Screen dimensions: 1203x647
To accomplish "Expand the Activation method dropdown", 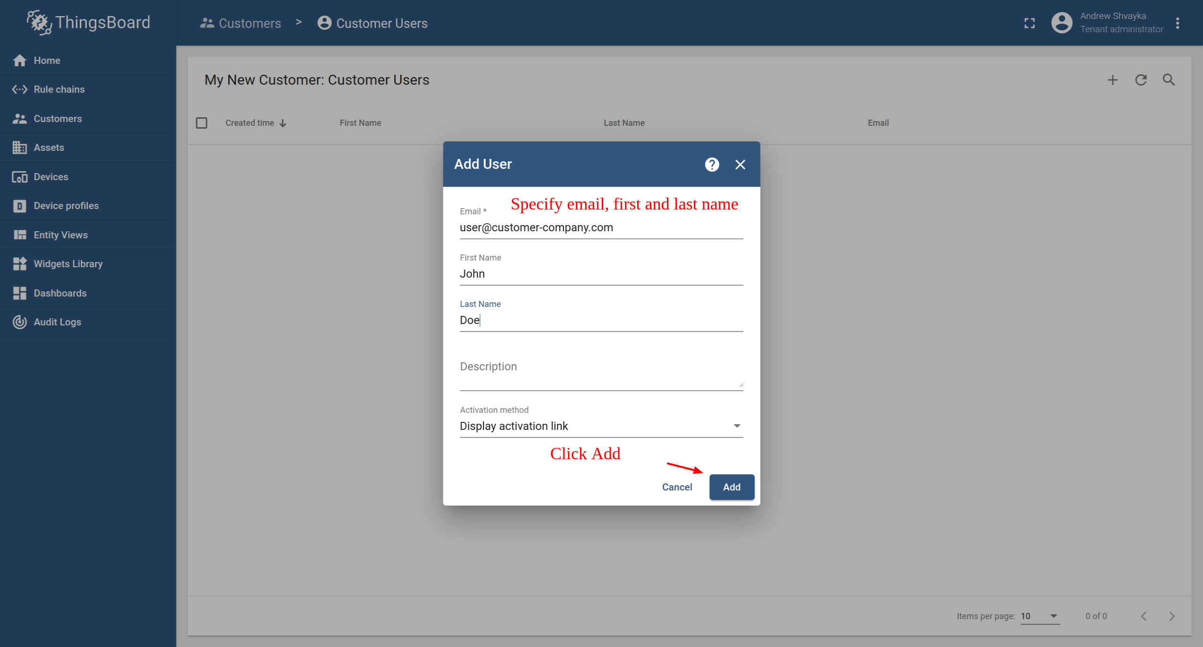I will click(x=601, y=426).
